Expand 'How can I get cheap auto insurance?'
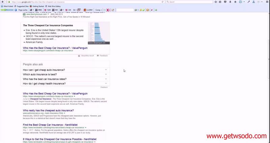270x143 pixels. click(65, 70)
